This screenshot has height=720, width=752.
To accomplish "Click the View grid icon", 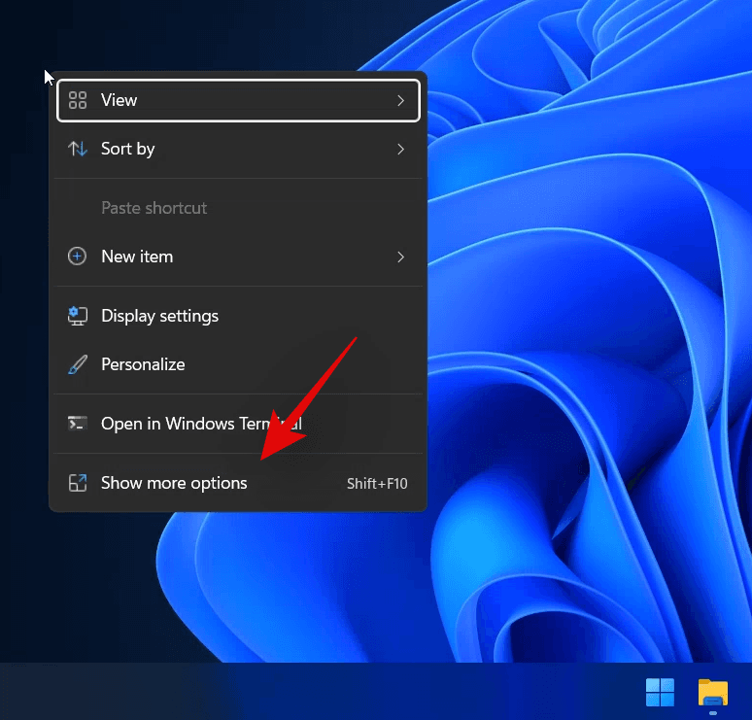I will point(77,100).
